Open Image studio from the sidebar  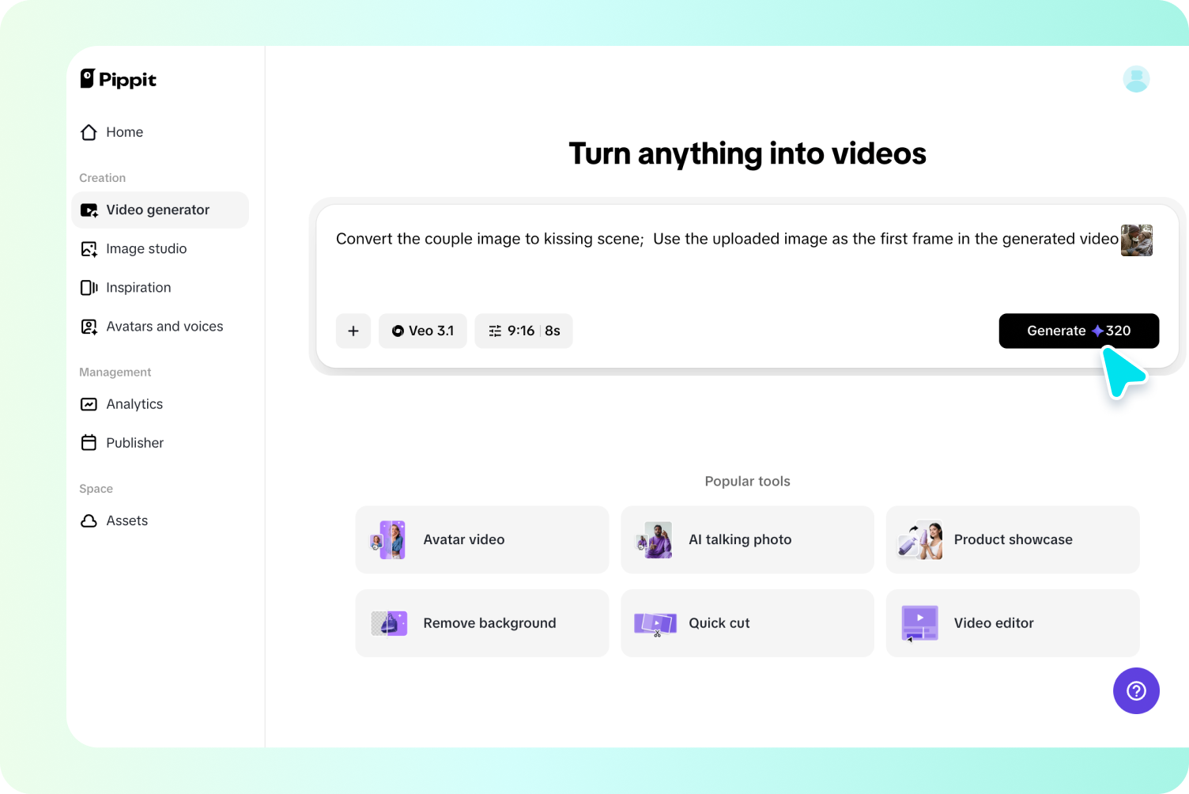tap(146, 248)
